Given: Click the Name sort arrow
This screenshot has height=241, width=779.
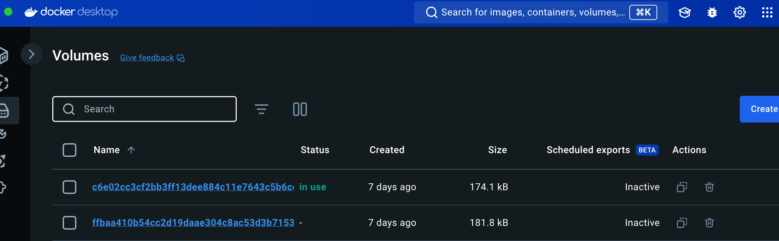Looking at the screenshot, I should (x=131, y=150).
